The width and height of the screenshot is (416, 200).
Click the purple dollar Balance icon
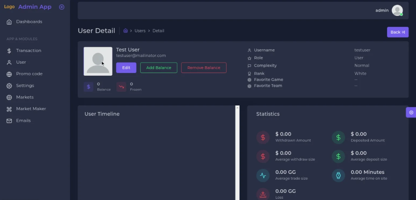(89, 87)
